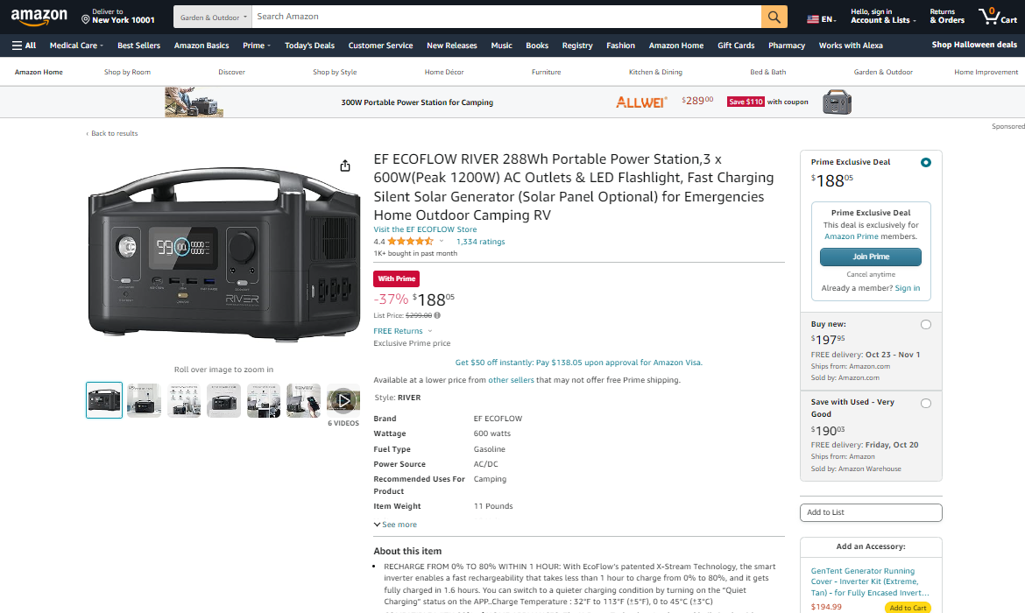This screenshot has height=613, width=1025.
Task: Select the Kitchen & Dining subnav tab
Action: (x=655, y=73)
